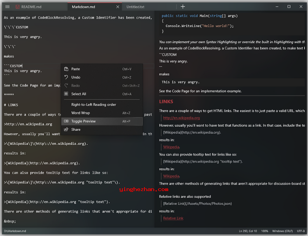Click the new tab plus icon
The image size is (308, 236).
pyautogui.click(x=183, y=7)
